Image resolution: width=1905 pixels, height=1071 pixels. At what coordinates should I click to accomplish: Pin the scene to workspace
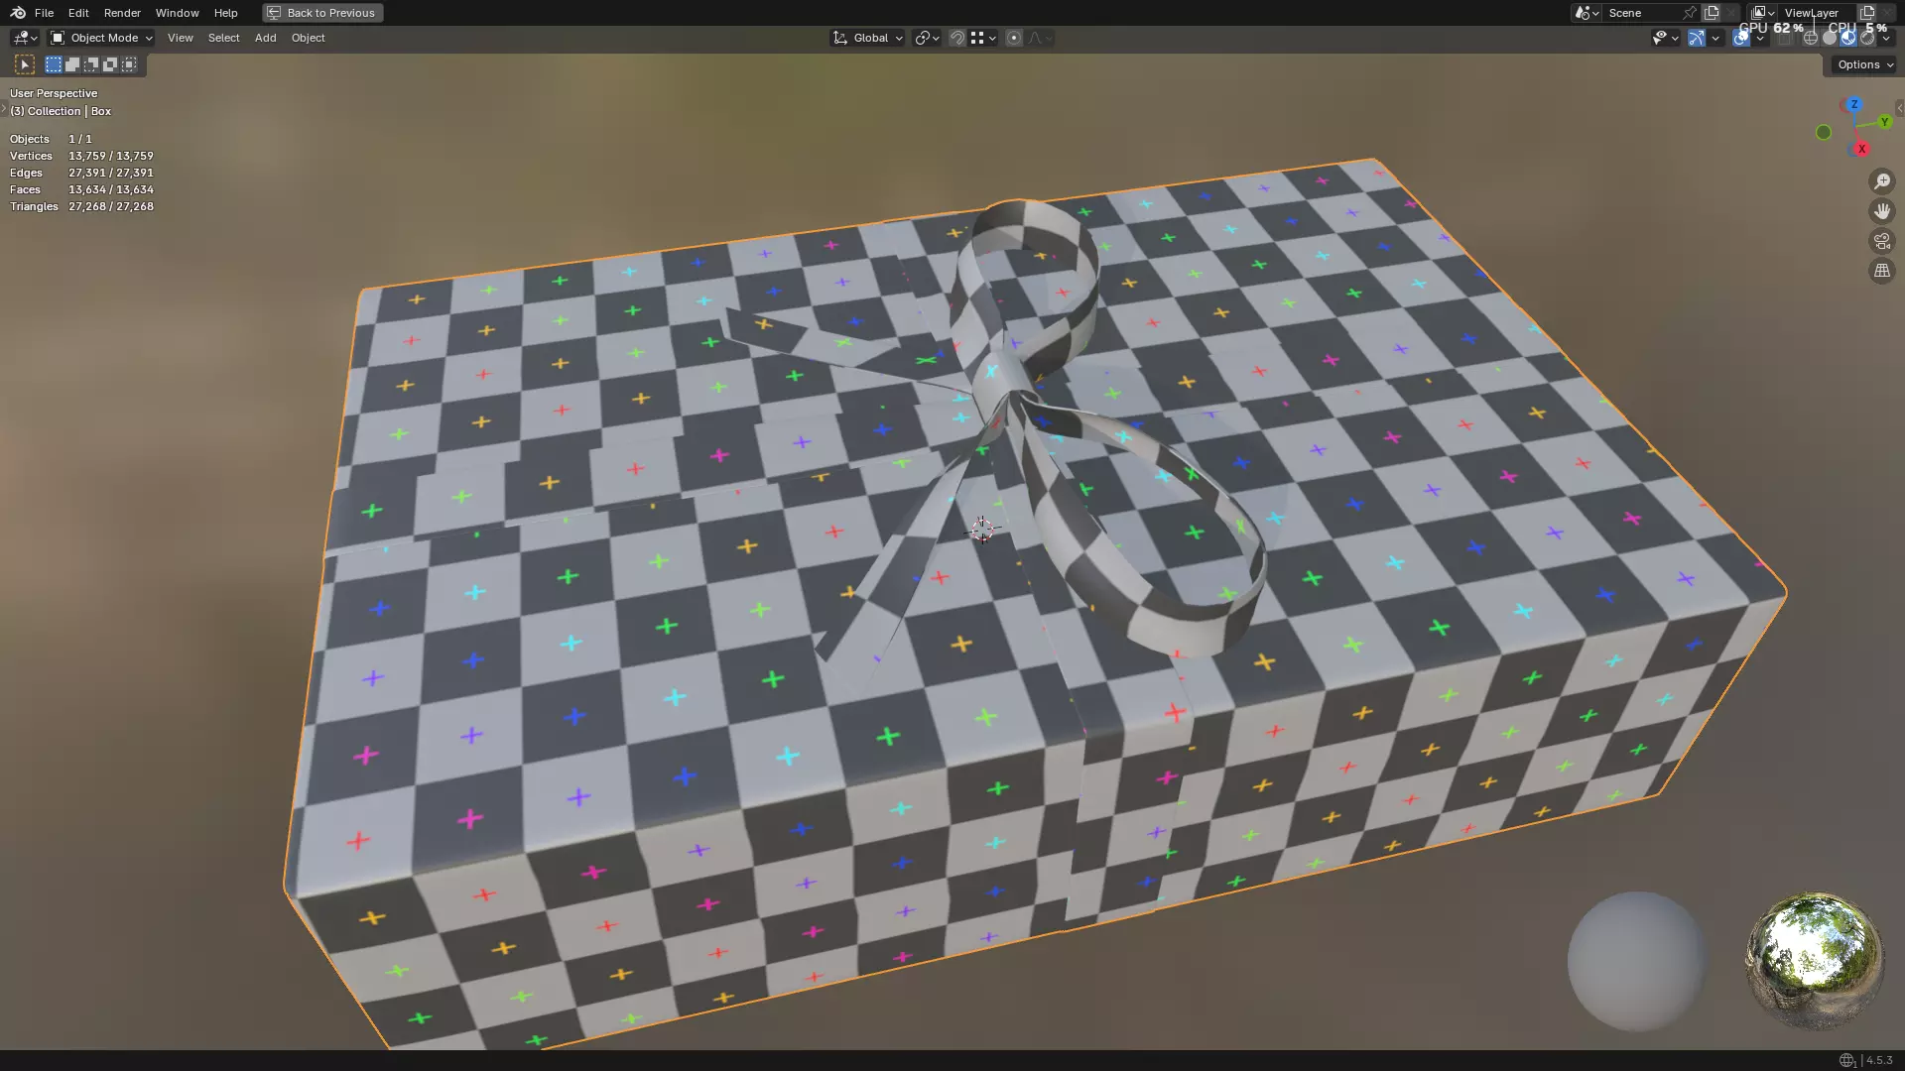[1690, 13]
